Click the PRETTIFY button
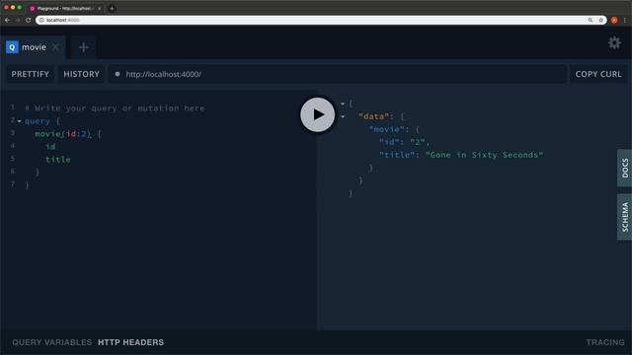 [x=31, y=74]
